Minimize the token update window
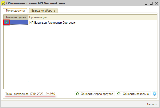 (146, 3)
